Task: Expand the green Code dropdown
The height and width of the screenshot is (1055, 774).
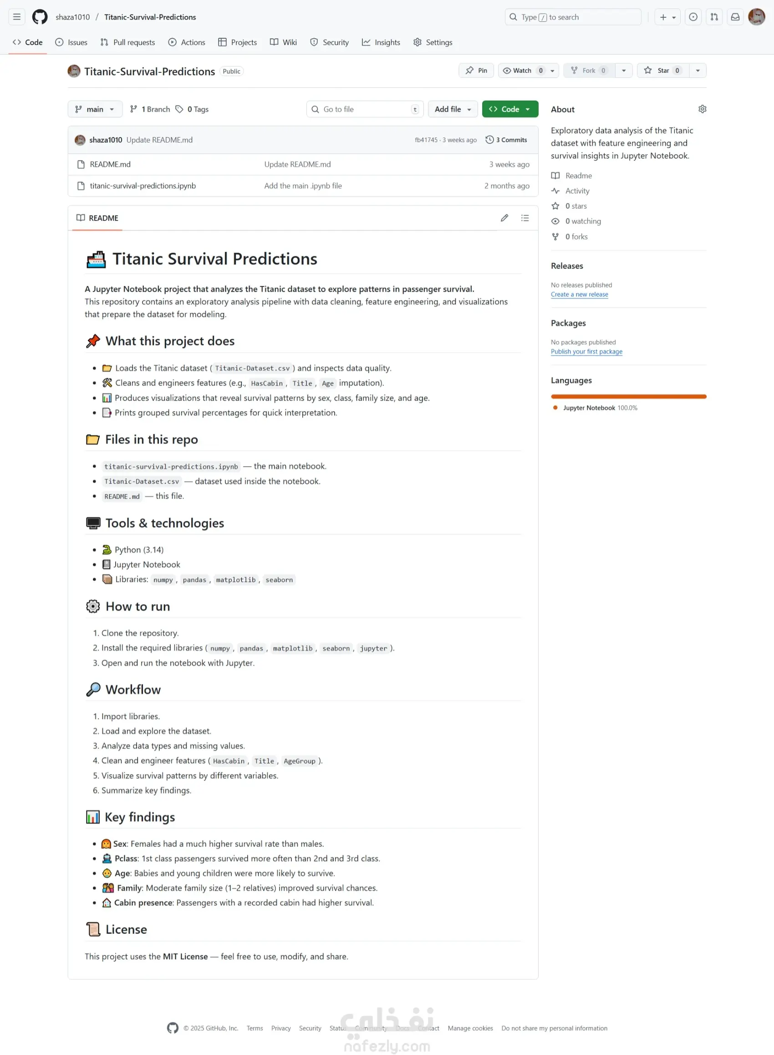Action: [x=510, y=109]
